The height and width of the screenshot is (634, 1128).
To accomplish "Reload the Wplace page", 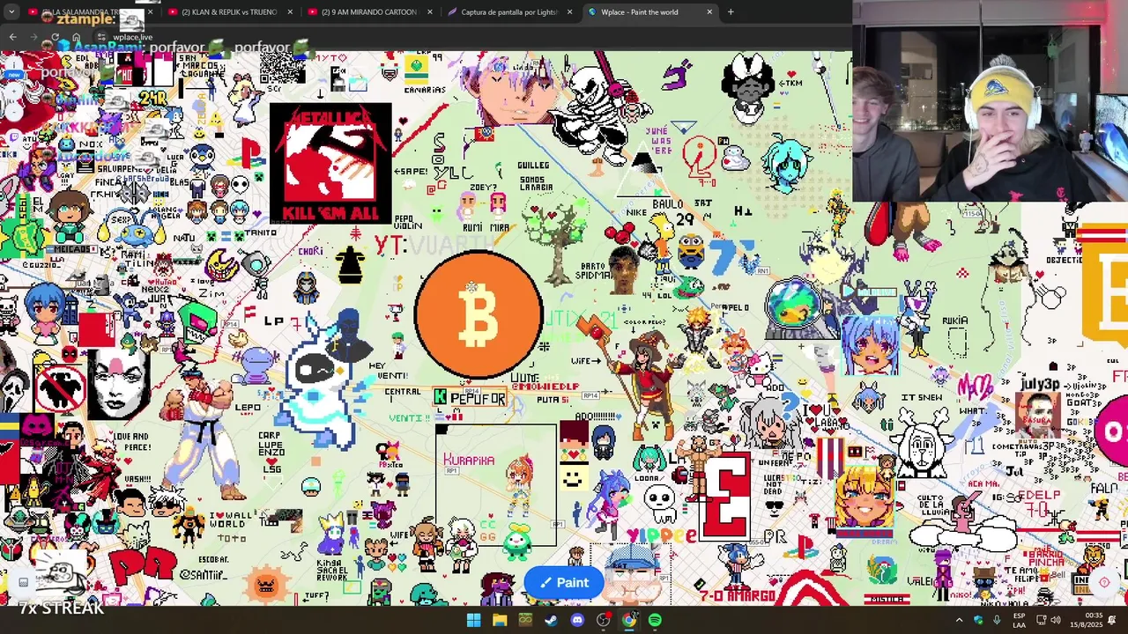I will pos(55,37).
